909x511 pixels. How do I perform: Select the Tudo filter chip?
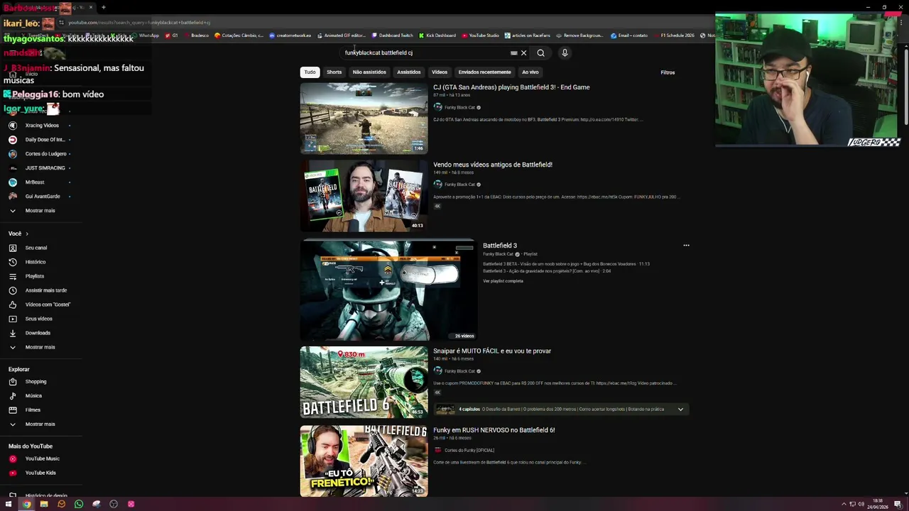[310, 72]
